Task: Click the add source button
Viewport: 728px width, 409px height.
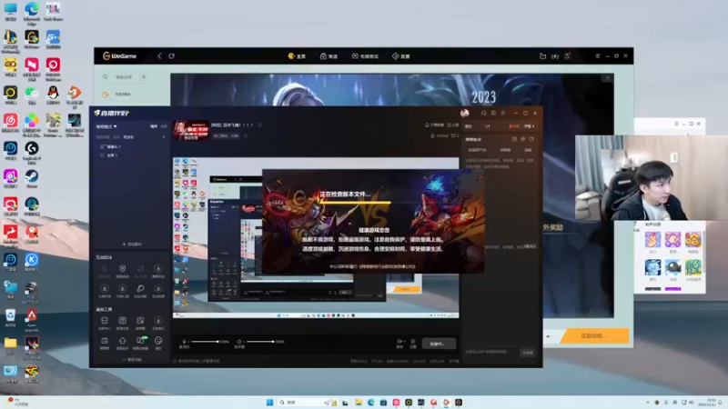Action: 132,244
